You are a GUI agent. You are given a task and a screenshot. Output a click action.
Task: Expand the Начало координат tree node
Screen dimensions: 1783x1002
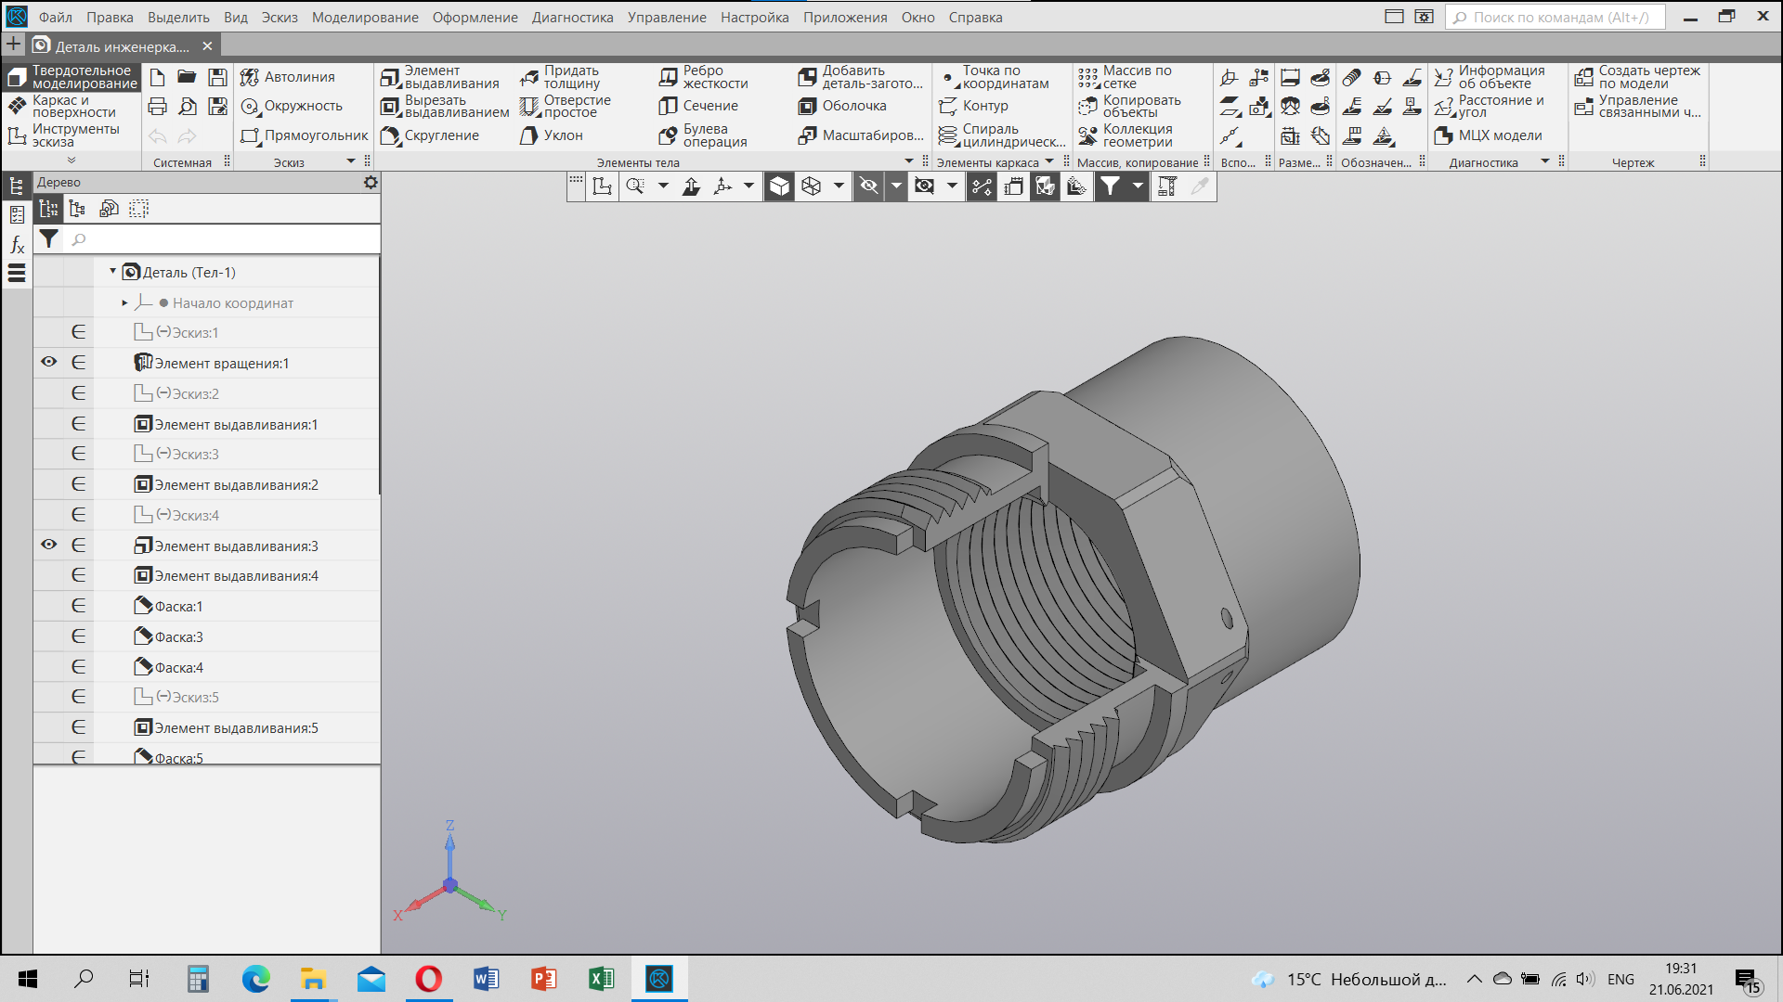(124, 303)
